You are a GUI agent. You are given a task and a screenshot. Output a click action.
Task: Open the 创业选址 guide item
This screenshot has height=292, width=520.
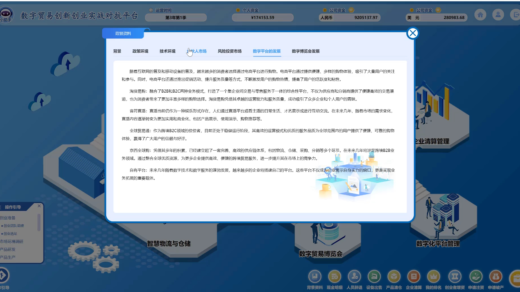(x=10, y=234)
